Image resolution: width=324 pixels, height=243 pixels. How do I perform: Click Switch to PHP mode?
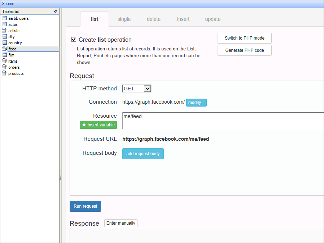244,38
